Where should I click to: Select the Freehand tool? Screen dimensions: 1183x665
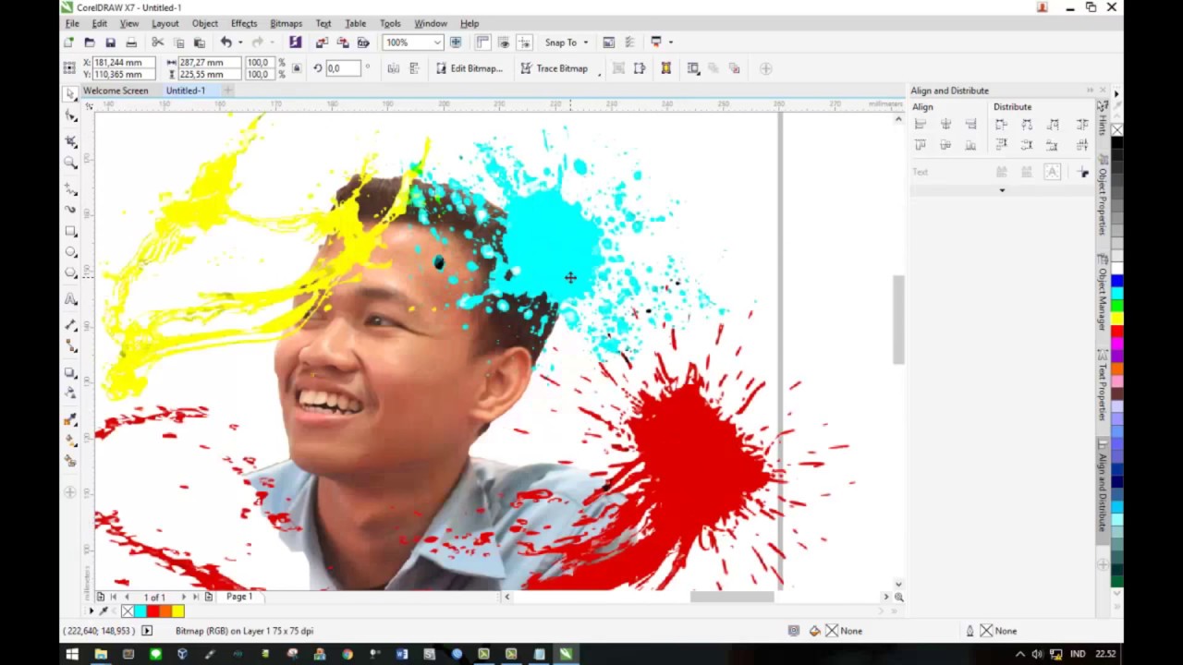[70, 188]
